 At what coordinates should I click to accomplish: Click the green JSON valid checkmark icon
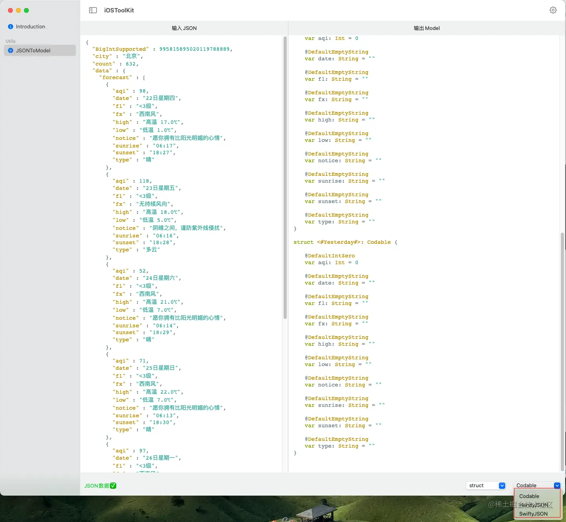point(113,486)
